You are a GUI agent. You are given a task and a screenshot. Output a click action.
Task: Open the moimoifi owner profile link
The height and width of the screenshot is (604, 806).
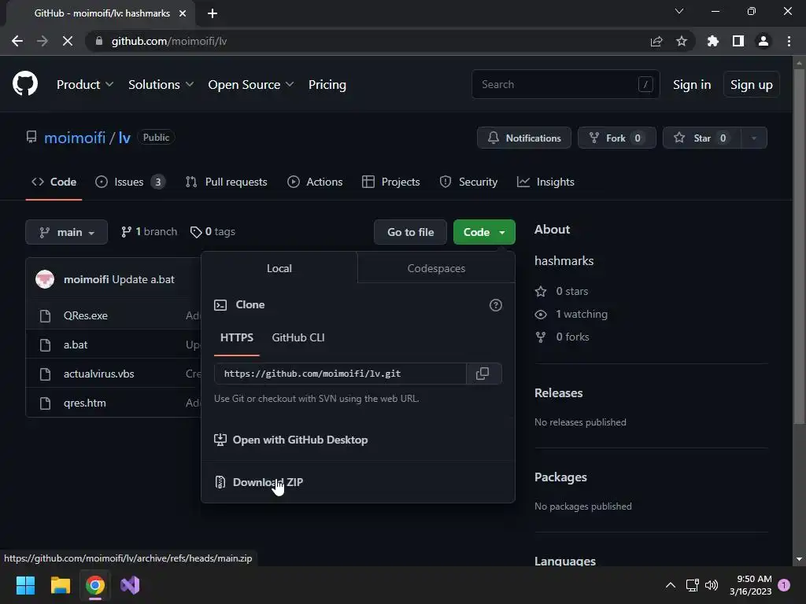click(75, 138)
